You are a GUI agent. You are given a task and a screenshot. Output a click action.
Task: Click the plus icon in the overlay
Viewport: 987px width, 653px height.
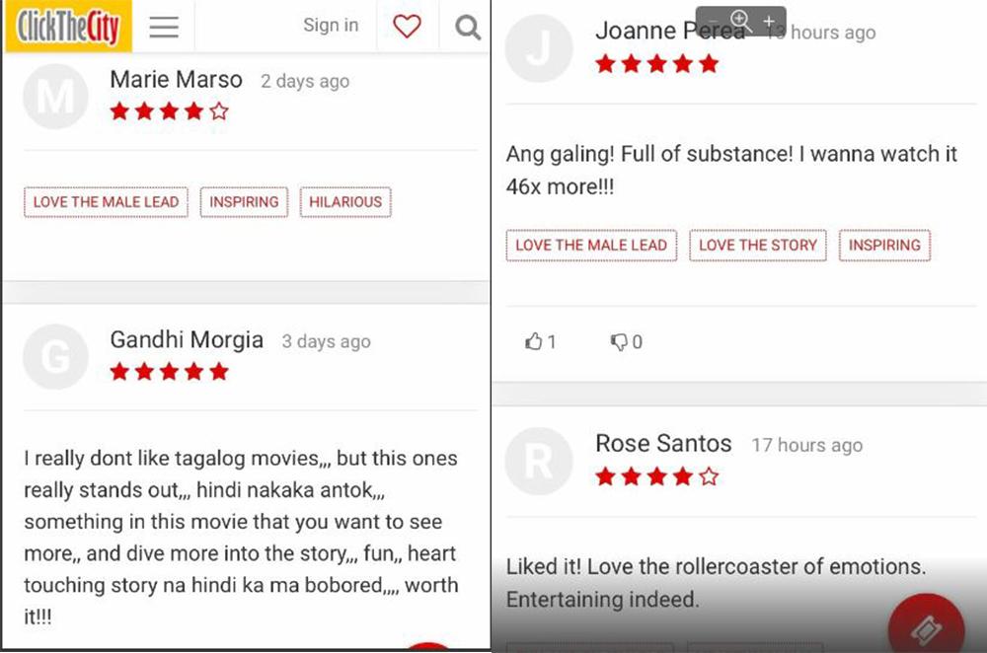click(769, 21)
